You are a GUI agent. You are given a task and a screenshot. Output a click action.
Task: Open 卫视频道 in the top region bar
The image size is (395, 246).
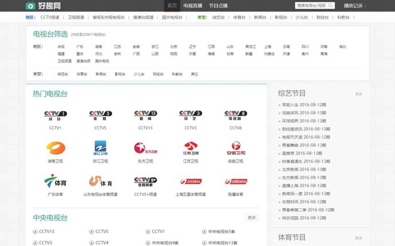tap(76, 17)
